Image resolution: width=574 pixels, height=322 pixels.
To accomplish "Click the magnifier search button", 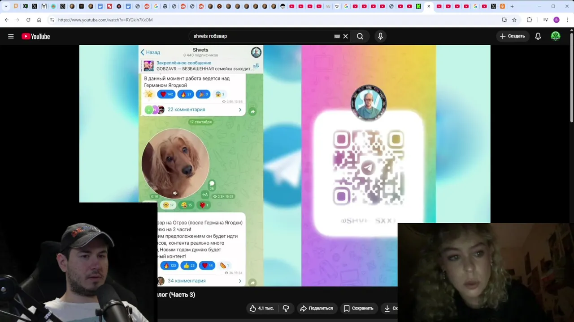I will 360,36.
